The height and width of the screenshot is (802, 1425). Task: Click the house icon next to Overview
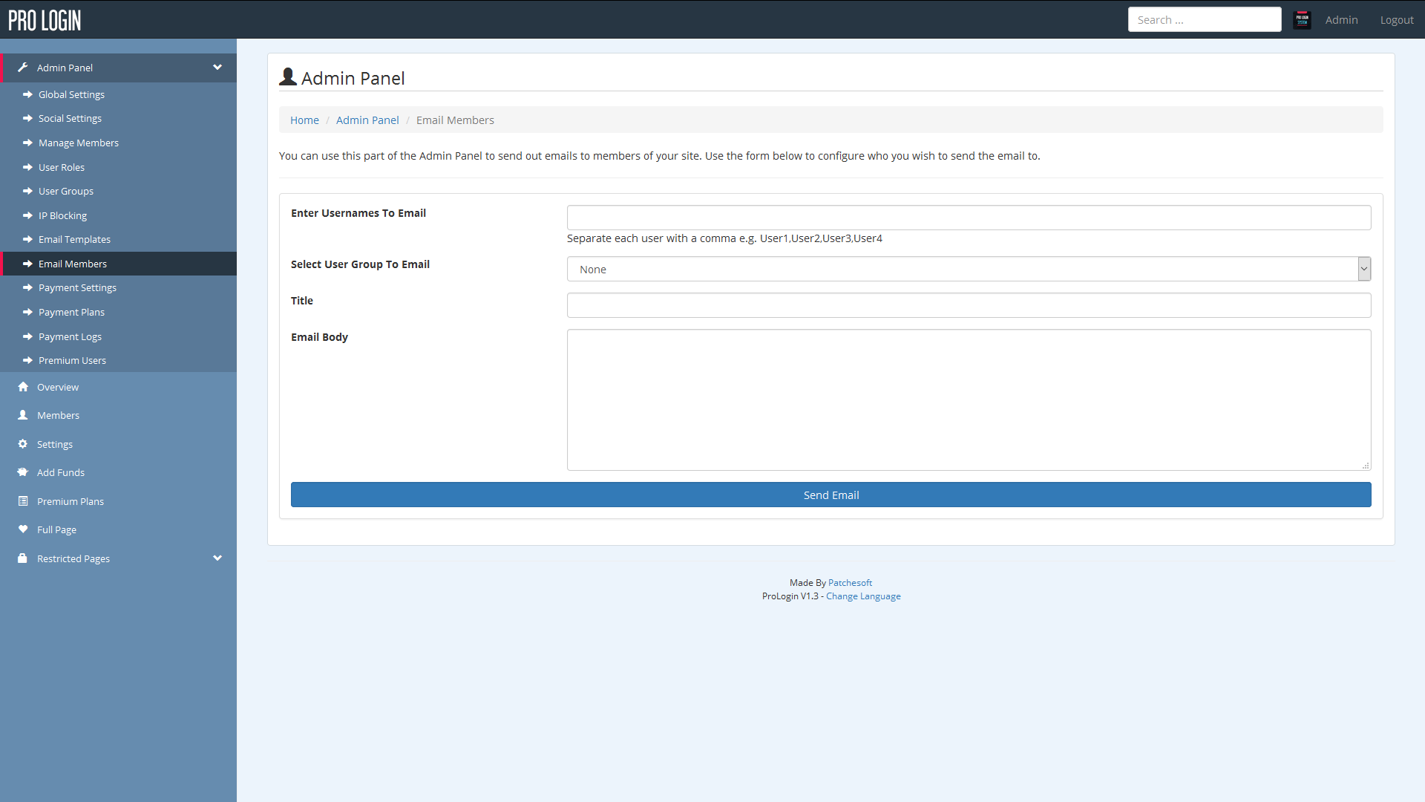click(23, 387)
